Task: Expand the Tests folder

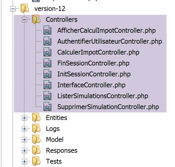Action: (24, 162)
